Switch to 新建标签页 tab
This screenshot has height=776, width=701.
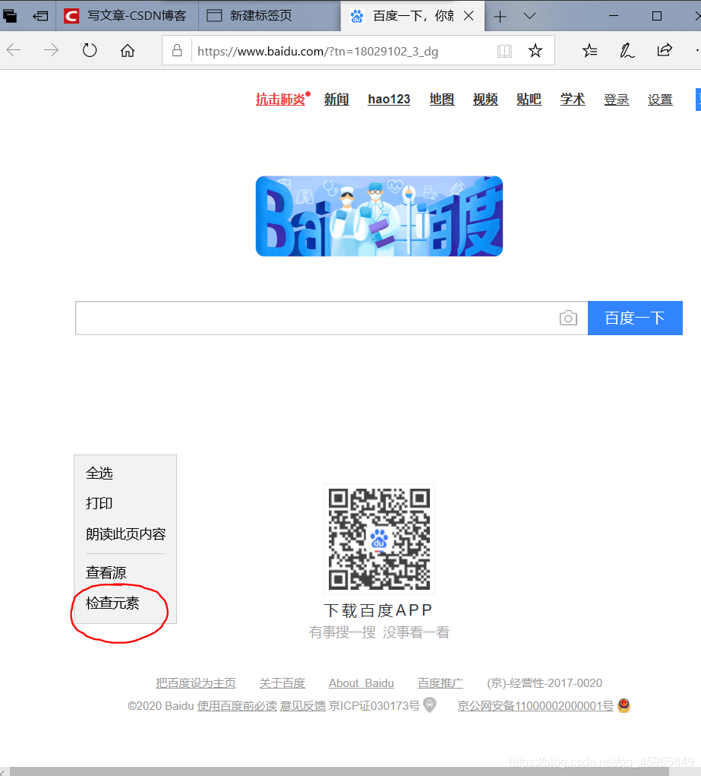(270, 16)
